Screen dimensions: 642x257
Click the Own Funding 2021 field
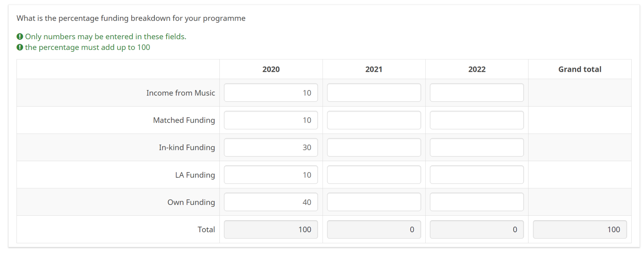click(x=374, y=202)
